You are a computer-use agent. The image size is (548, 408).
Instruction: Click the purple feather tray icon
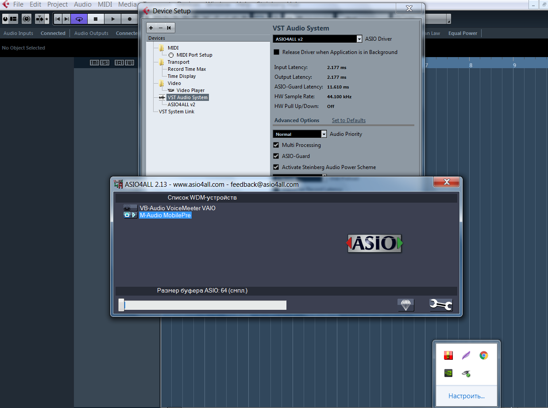coord(466,355)
